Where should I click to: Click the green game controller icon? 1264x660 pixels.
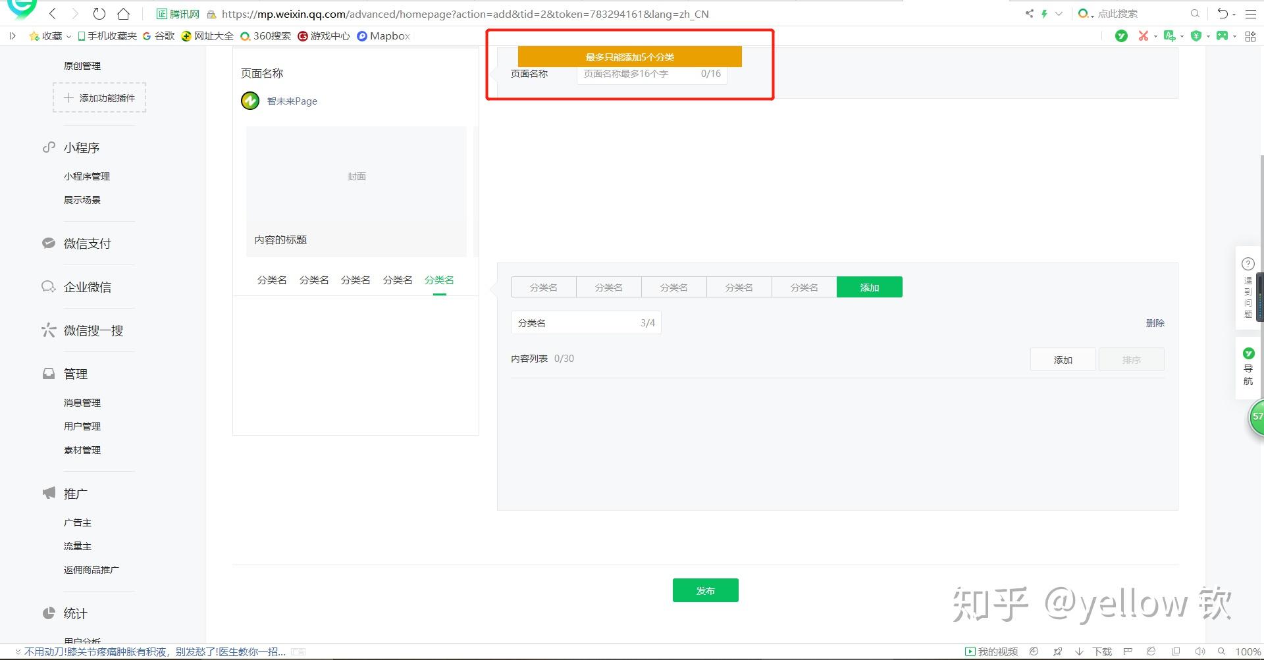tap(1222, 36)
